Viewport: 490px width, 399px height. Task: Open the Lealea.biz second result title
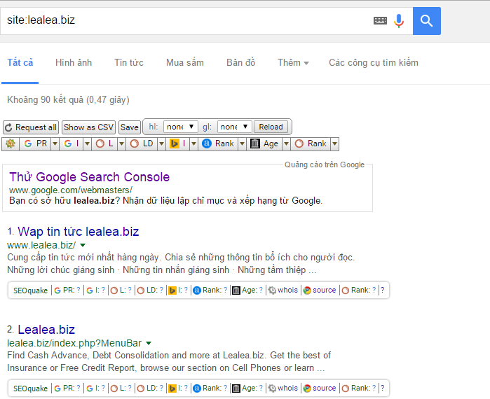pos(46,330)
